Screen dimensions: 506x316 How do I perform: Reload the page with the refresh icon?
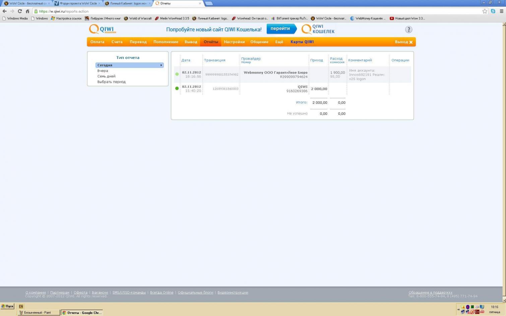pyautogui.click(x=20, y=11)
